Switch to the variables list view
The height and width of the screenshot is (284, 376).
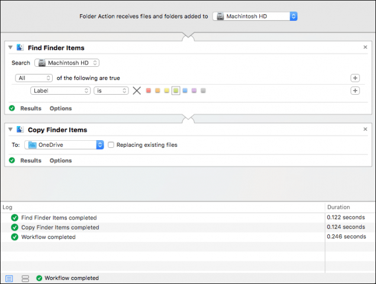(25, 278)
